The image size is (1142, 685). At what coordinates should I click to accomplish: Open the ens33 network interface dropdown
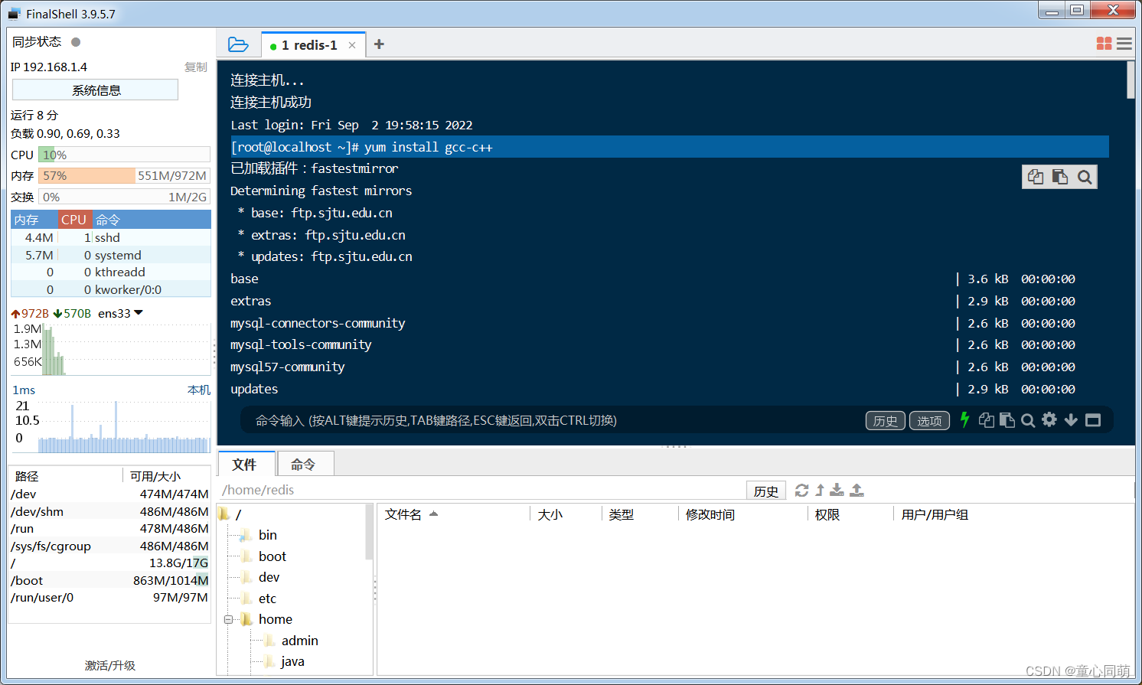point(139,312)
